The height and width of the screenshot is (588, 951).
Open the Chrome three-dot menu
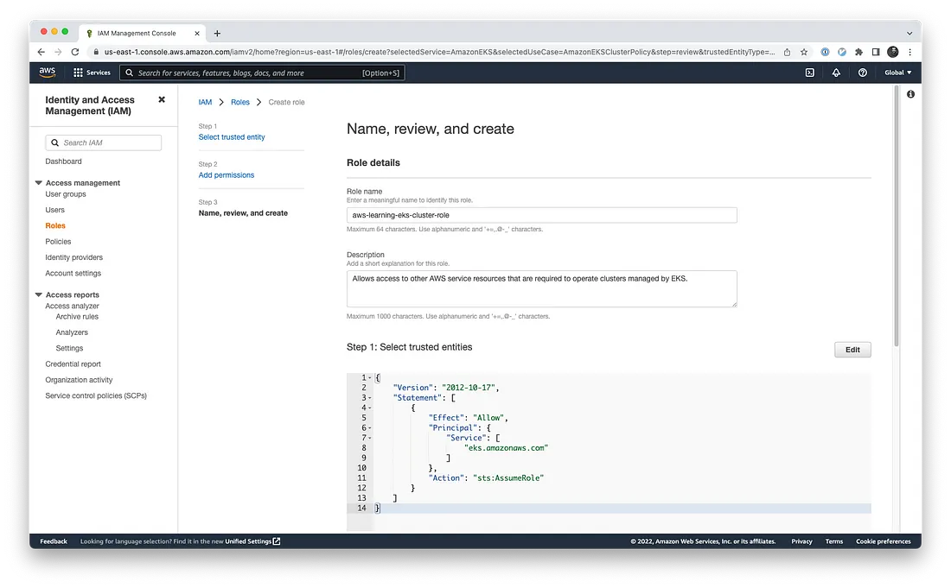point(910,52)
